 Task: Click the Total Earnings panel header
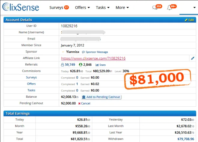pyautogui.click(x=100, y=114)
